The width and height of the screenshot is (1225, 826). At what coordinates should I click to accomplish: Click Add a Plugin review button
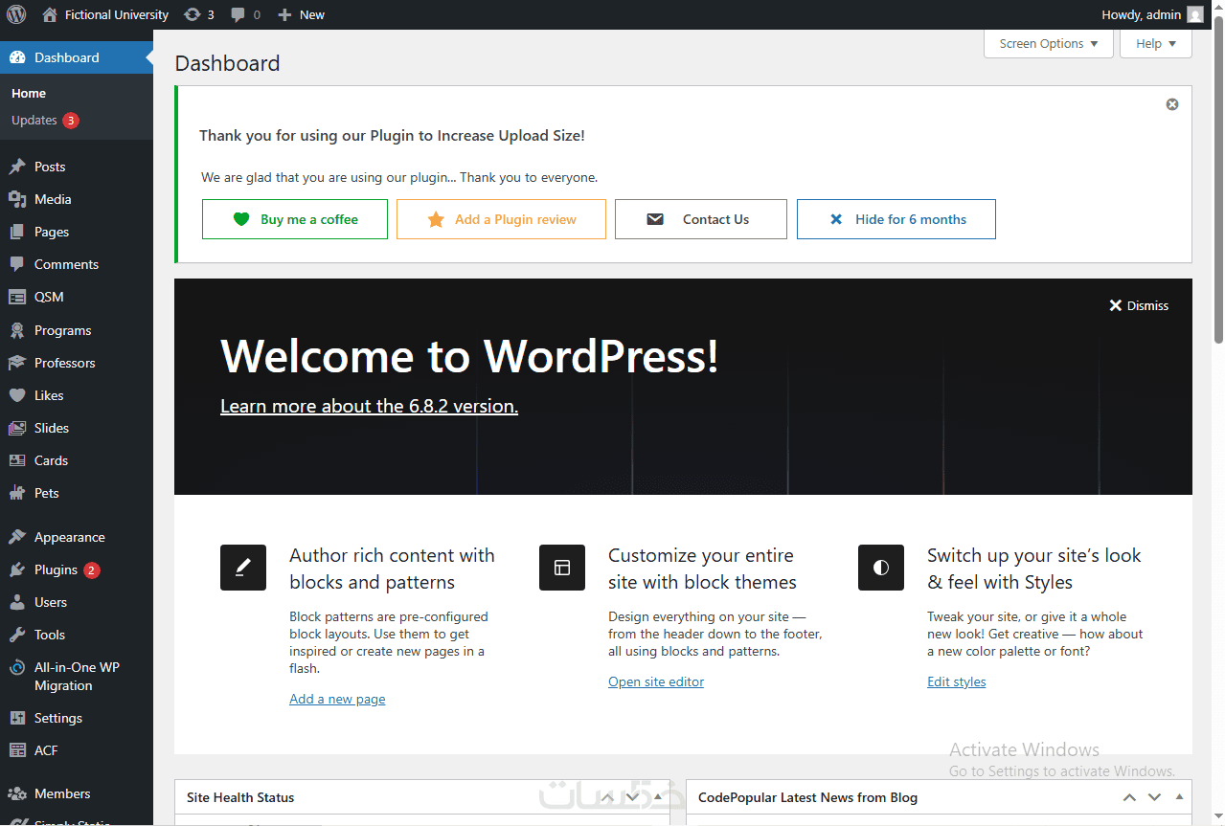coord(501,219)
